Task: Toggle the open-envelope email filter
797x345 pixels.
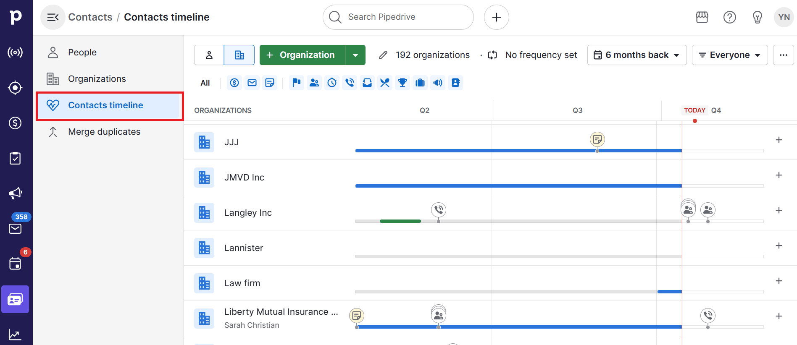Action: click(x=367, y=83)
